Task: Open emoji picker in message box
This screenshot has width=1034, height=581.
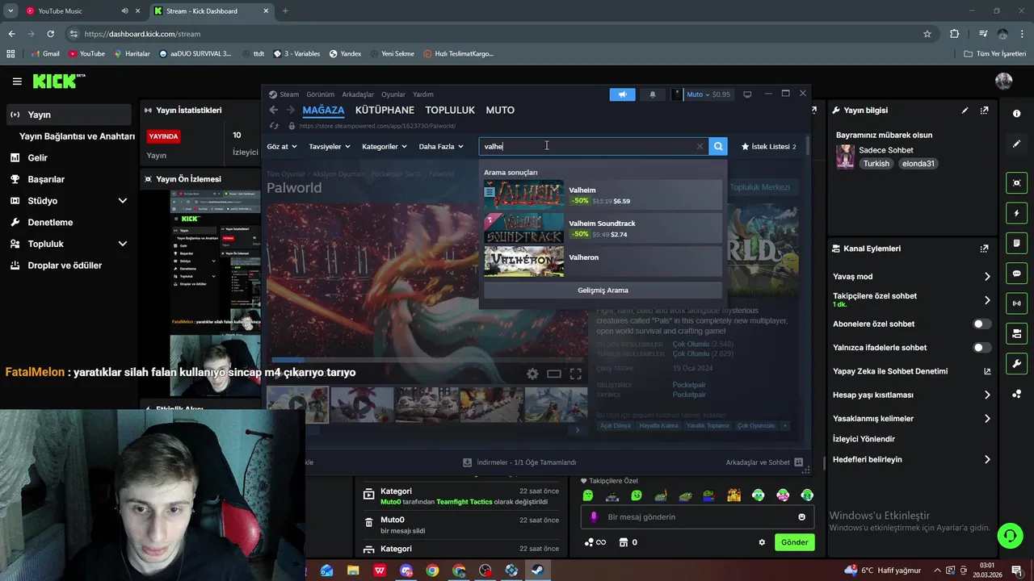Action: click(x=801, y=517)
